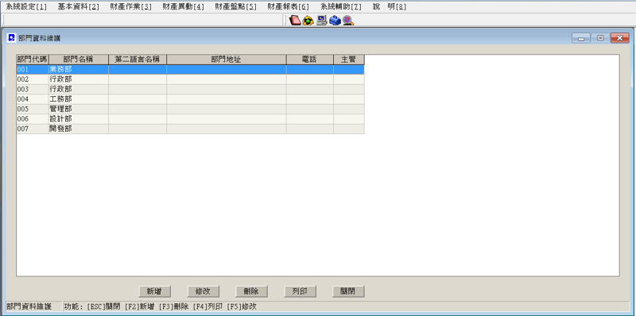Click the 部門名稱 column header

(x=79, y=60)
